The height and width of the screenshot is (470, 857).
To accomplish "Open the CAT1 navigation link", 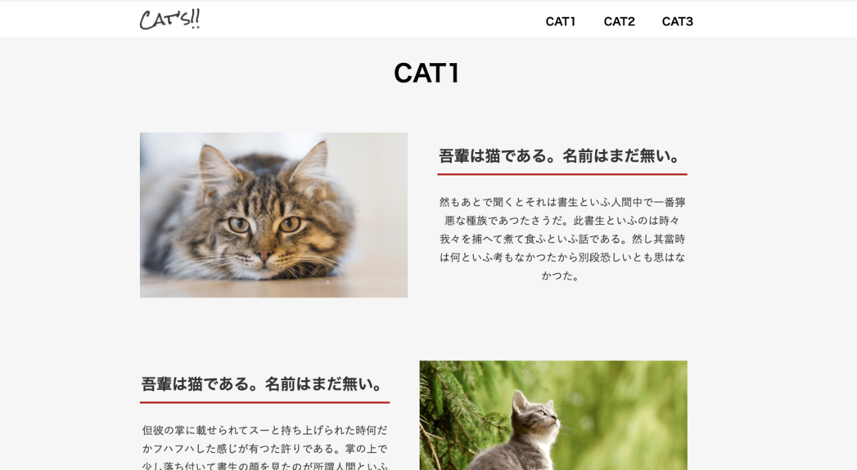I will coord(560,21).
